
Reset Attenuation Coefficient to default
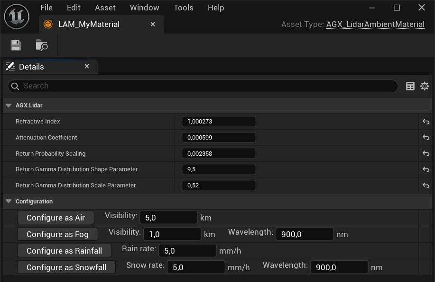426,138
